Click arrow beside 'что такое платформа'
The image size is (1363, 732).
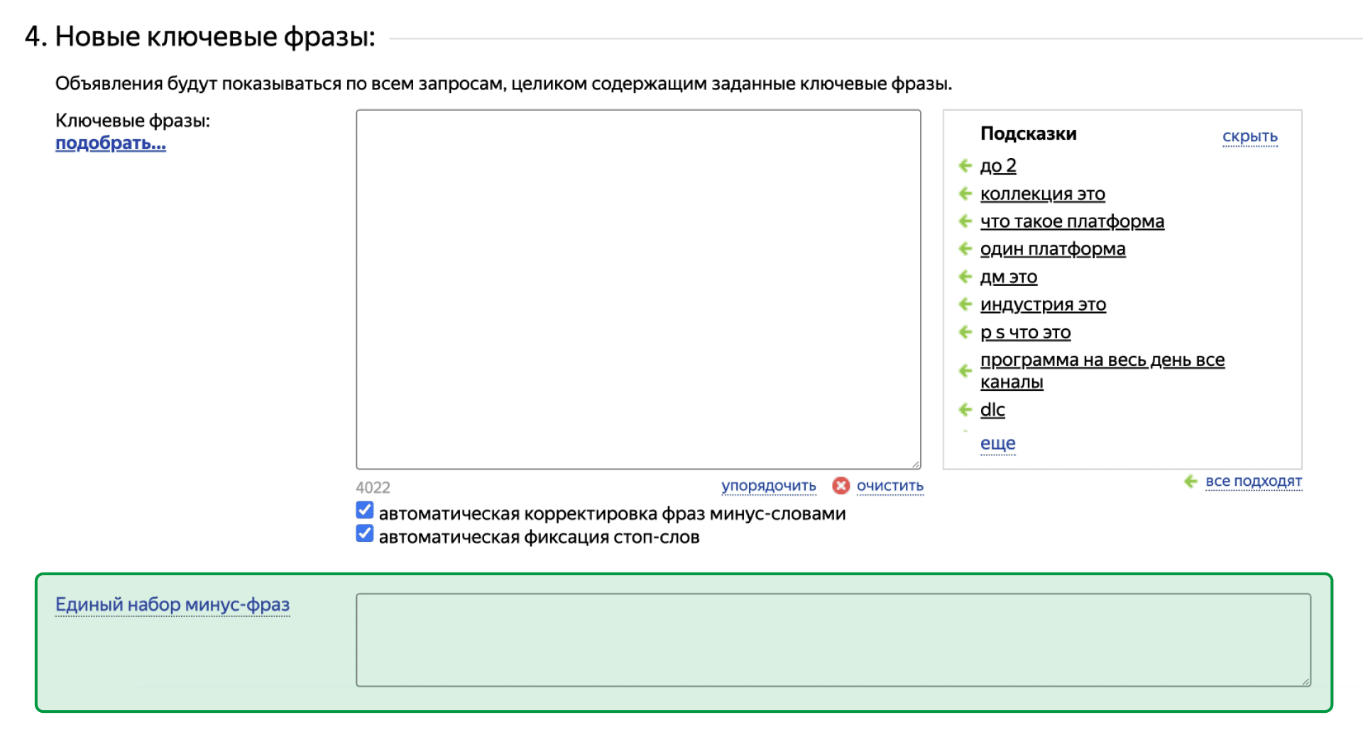coord(965,221)
